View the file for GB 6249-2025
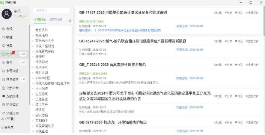Viewport: 265px width, 135px height. 252,123
